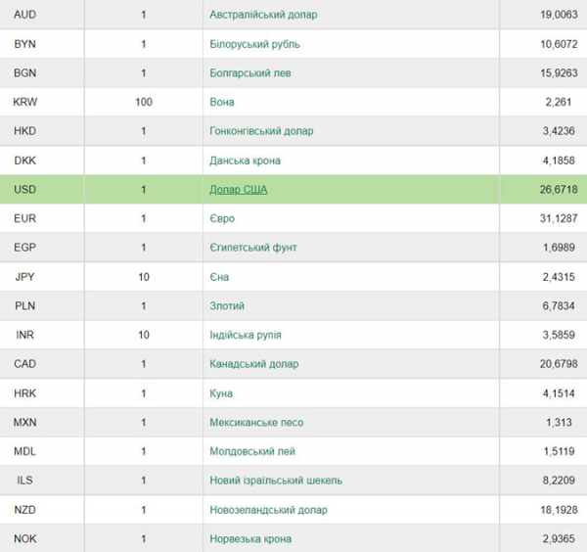
Task: Open the Єна currency link
Action: (x=219, y=277)
